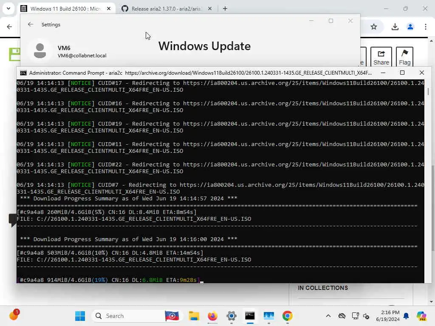
Task: Switch to Command Prompt in the taskbar
Action: tap(250, 316)
